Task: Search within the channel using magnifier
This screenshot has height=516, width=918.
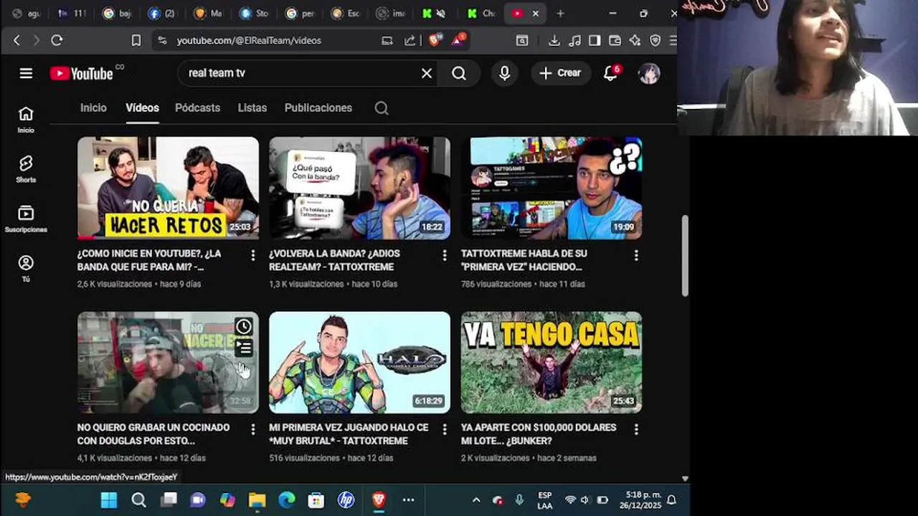Action: 382,108
